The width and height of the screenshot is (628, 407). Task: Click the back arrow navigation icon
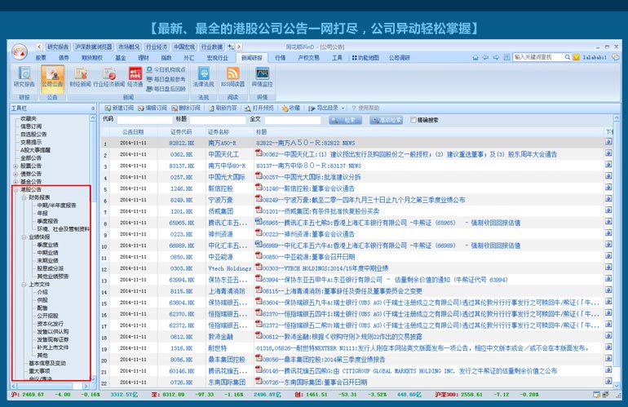click(485, 58)
